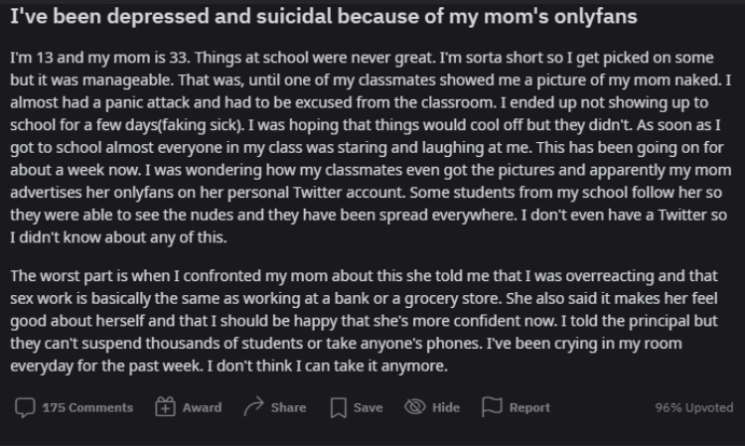Hide this post using Hide label
The height and width of the screenshot is (446, 745).
click(x=446, y=407)
